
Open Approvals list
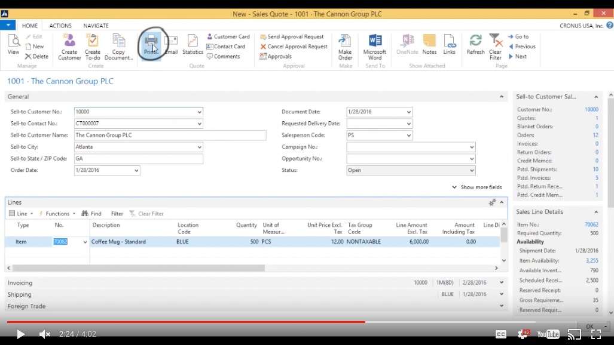coord(276,56)
